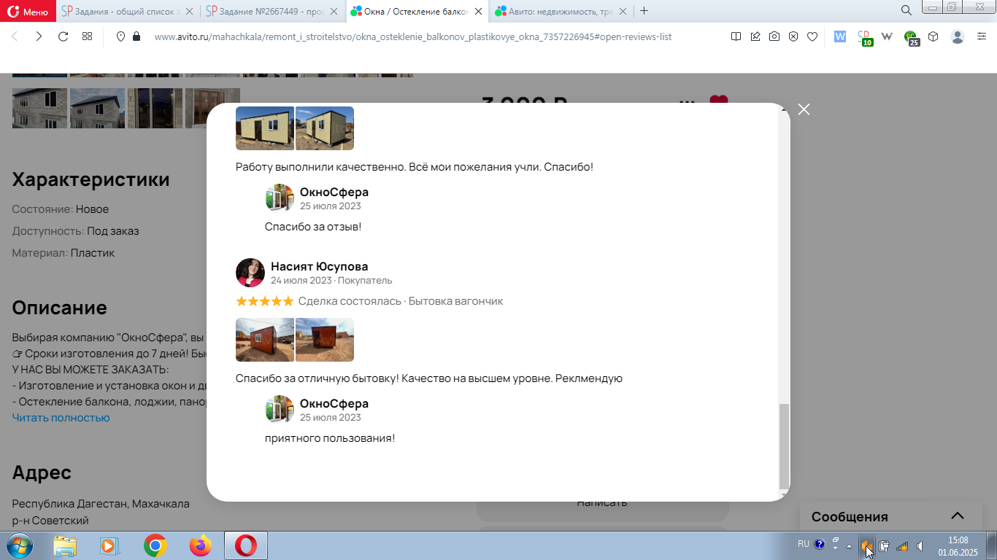Open first red cabin photo by Насият
Screen dimensions: 997x560
pos(265,340)
